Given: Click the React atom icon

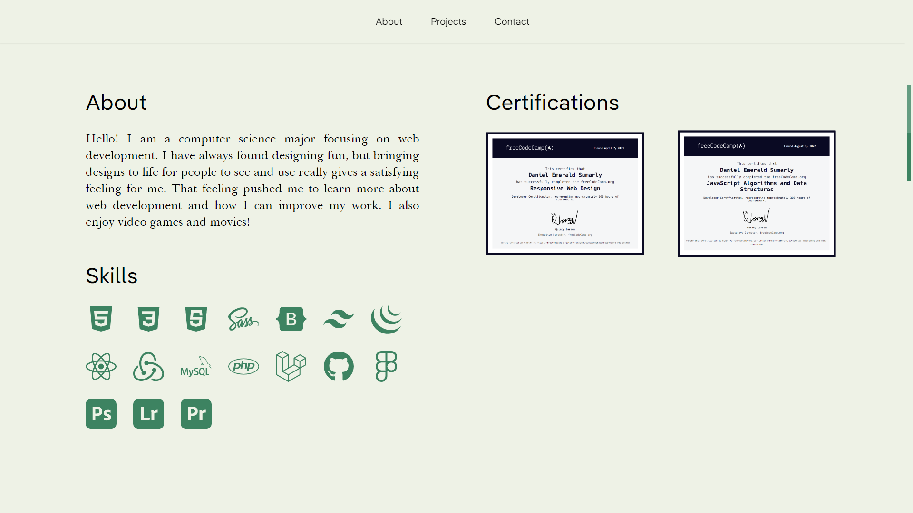Looking at the screenshot, I should (101, 366).
